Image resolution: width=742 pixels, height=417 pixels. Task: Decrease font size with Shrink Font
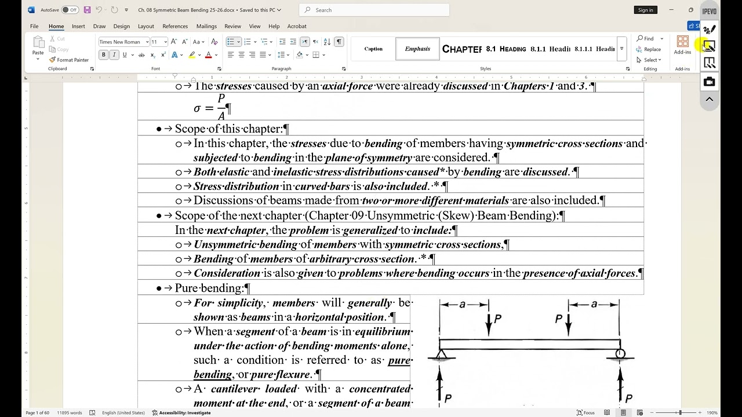[185, 42]
